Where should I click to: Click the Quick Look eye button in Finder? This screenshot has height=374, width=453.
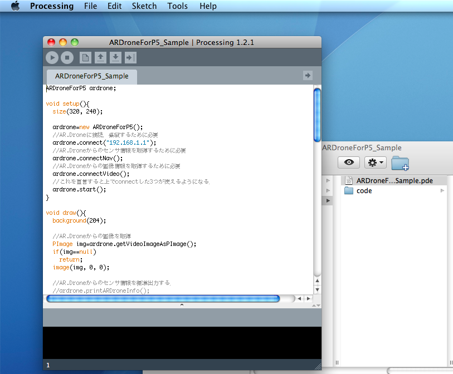[349, 163]
